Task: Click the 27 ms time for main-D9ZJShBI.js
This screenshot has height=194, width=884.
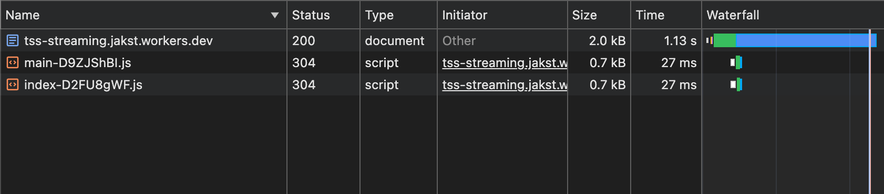Action: 679,62
